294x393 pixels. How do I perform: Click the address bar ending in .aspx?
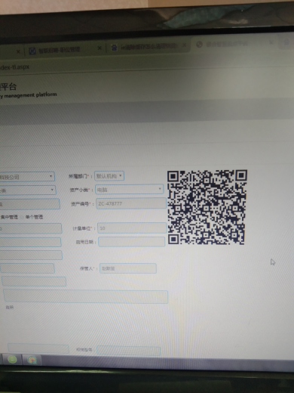147,66
